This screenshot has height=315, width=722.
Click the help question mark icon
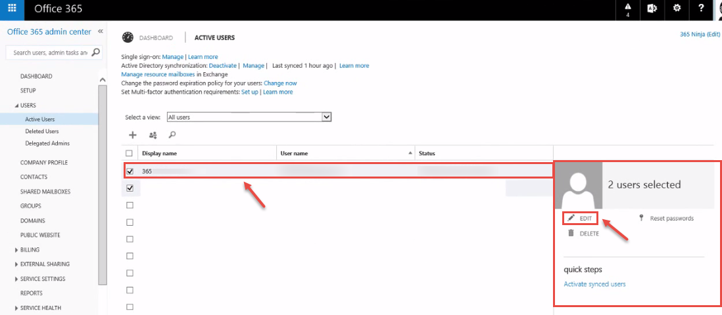click(701, 8)
